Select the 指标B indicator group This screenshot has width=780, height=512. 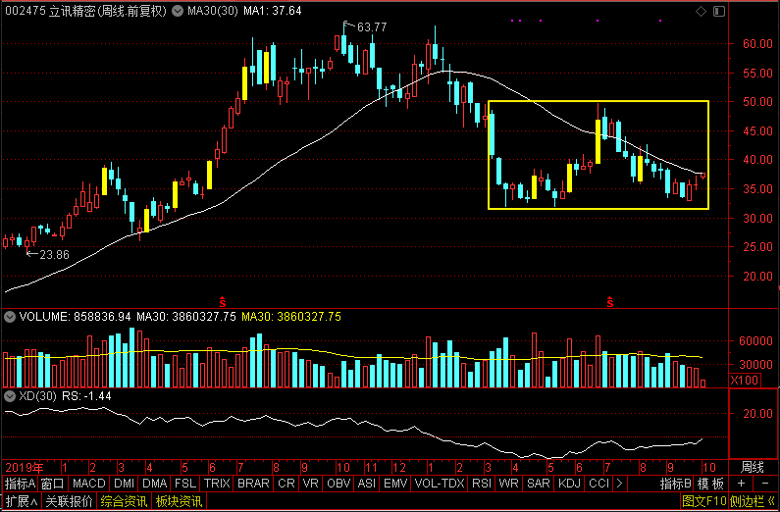point(676,484)
